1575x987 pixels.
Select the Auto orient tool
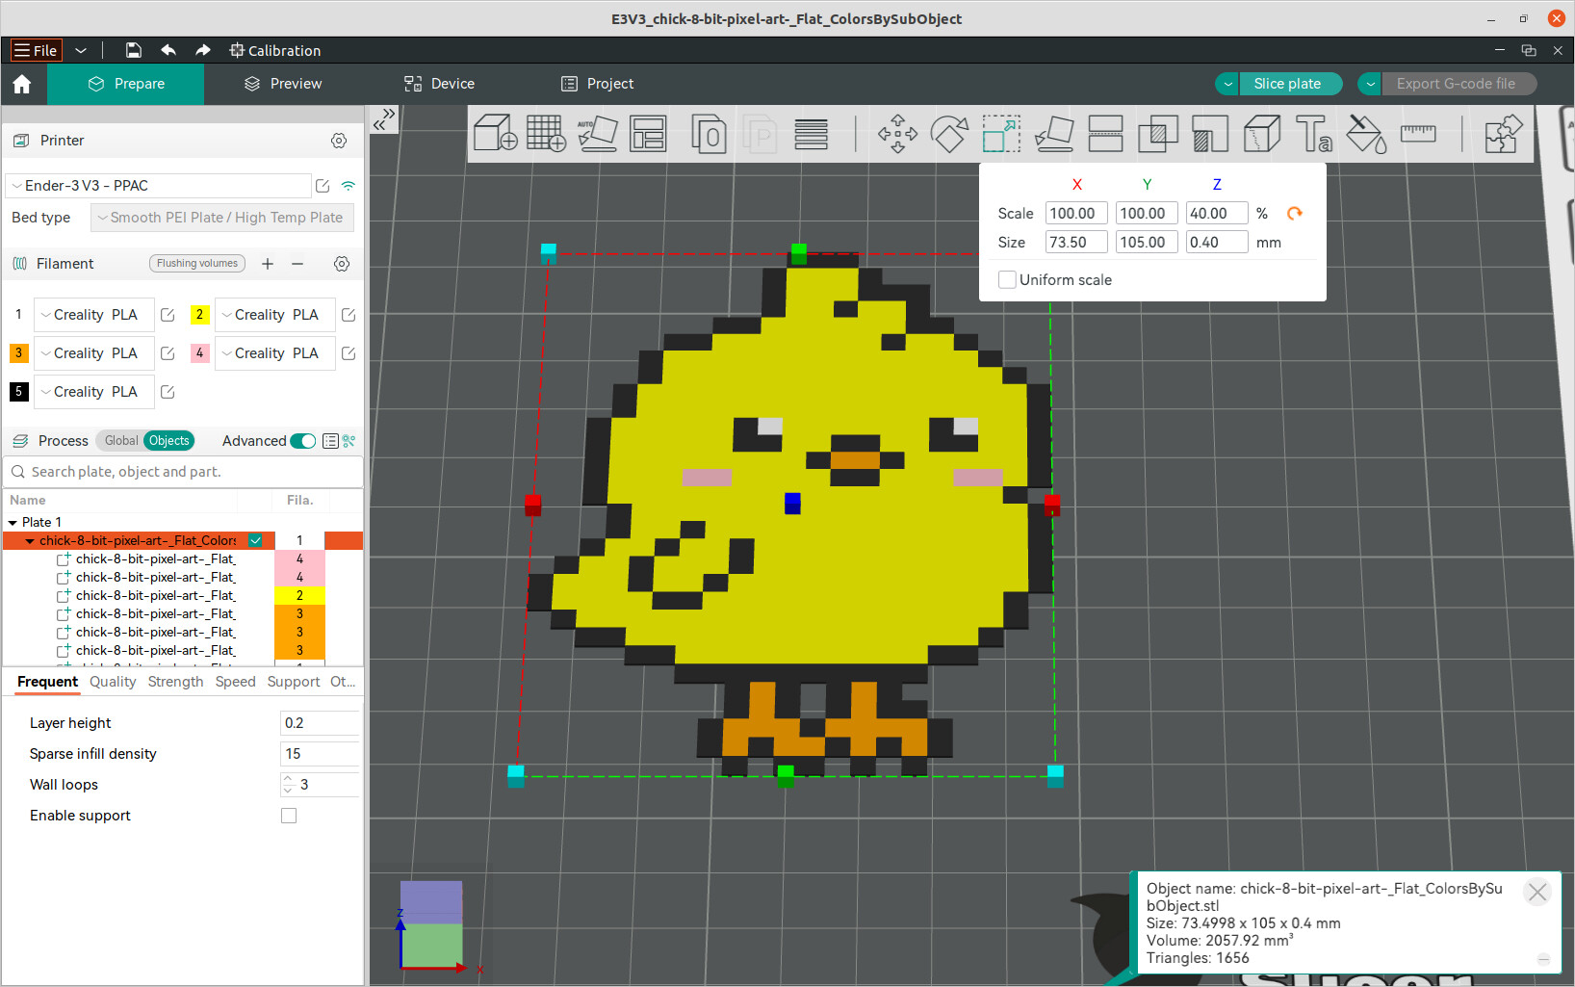tap(597, 133)
